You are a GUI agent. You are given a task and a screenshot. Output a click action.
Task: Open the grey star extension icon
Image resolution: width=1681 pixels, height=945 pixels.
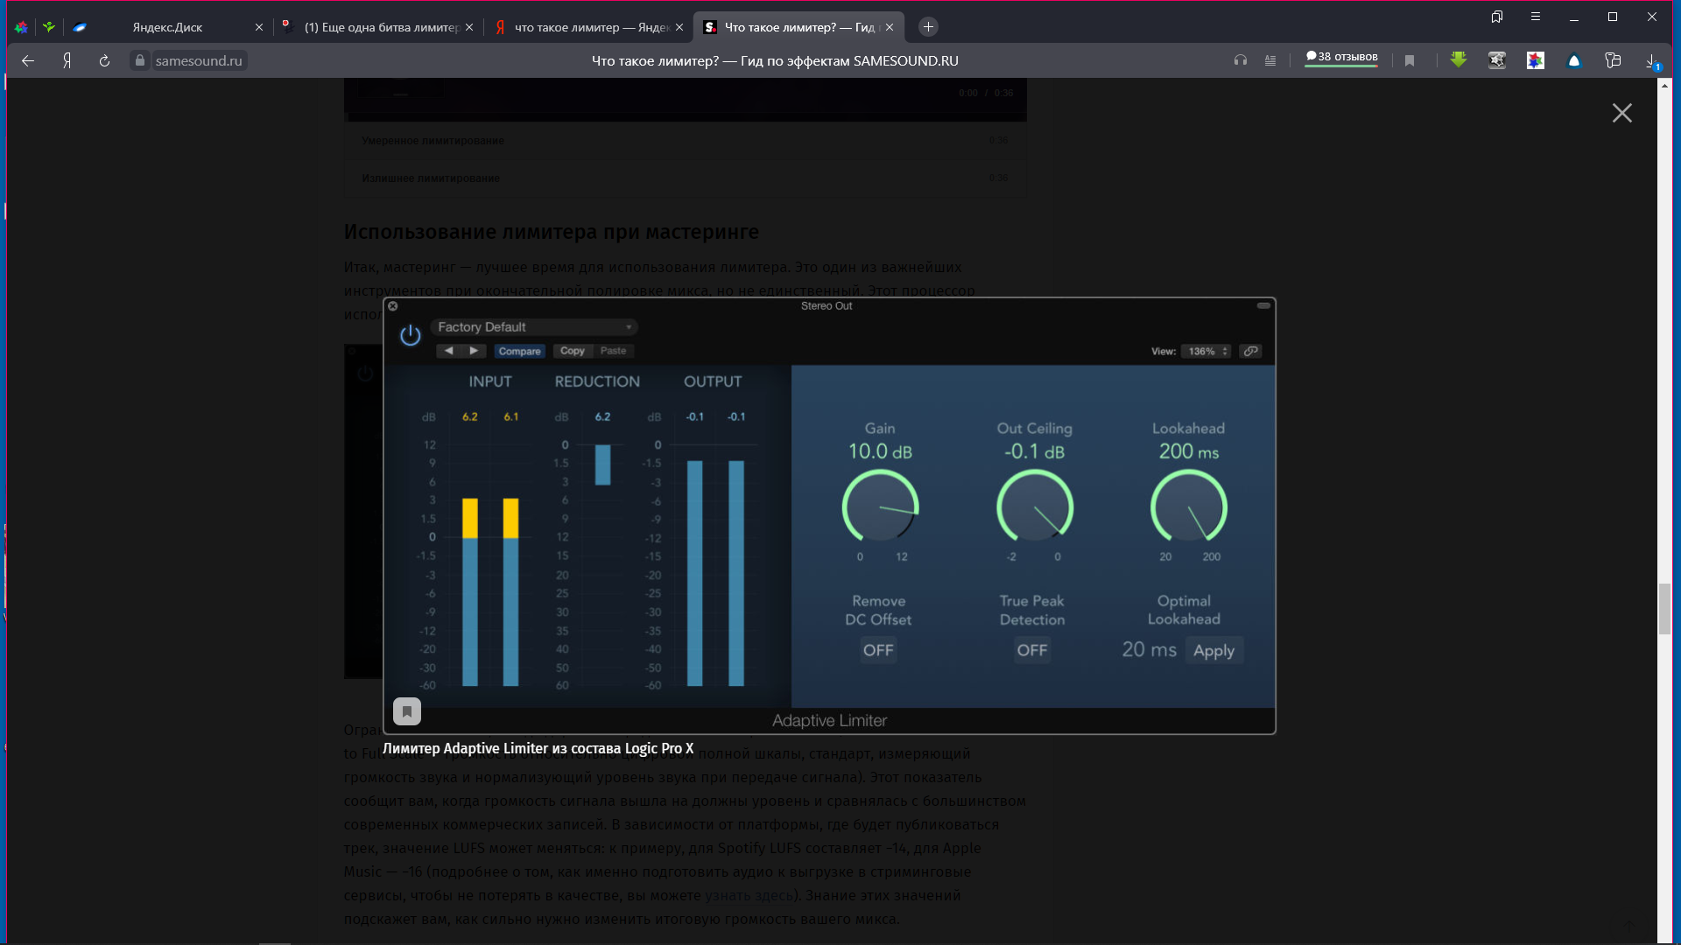tap(1497, 60)
